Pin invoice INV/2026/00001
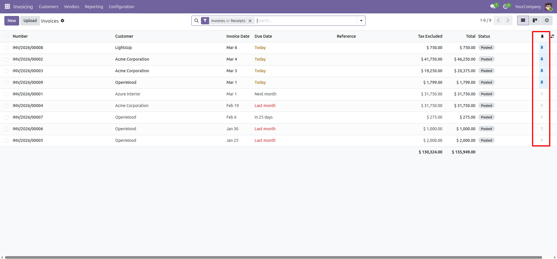Screen dimensions: 557x259 click(x=542, y=94)
